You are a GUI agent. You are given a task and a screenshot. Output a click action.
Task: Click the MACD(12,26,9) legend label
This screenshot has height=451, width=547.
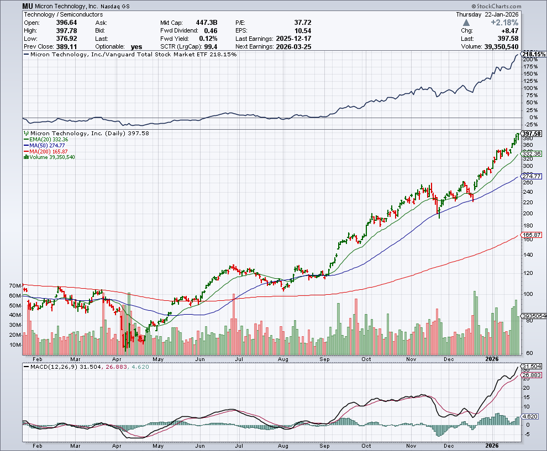coord(54,367)
